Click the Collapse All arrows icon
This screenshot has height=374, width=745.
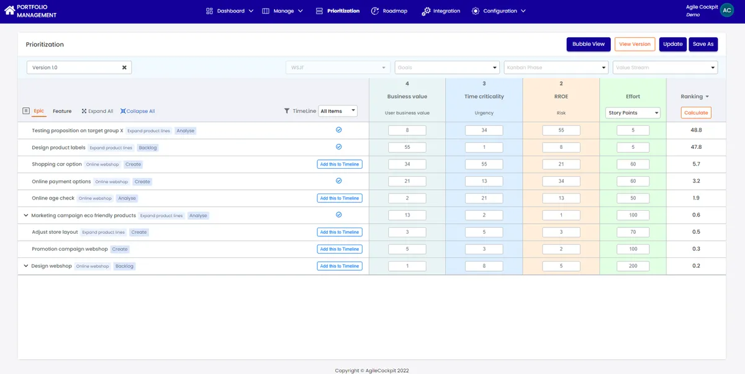(x=122, y=111)
